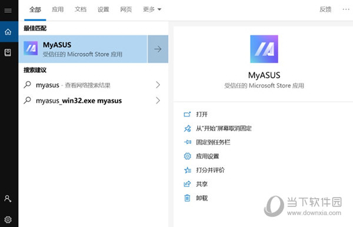Click search icon beside myasus suggestion
The width and height of the screenshot is (353, 227).
(x=28, y=85)
